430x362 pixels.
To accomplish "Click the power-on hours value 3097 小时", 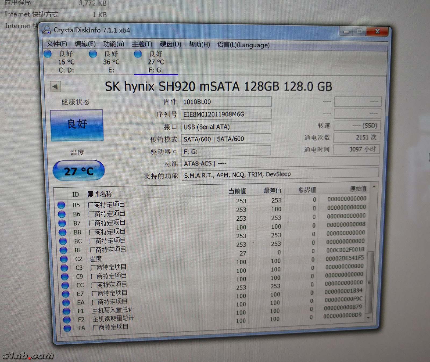I will tap(356, 149).
